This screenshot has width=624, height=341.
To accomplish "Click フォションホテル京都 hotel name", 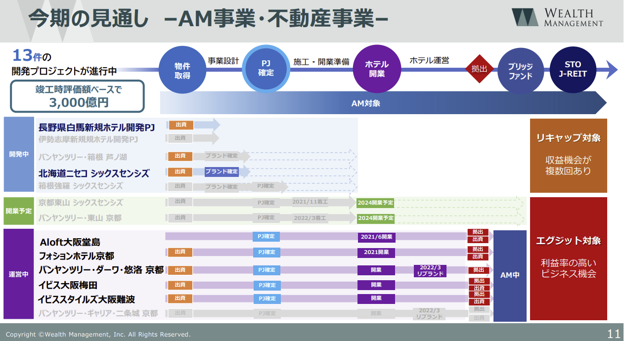I will (x=77, y=256).
